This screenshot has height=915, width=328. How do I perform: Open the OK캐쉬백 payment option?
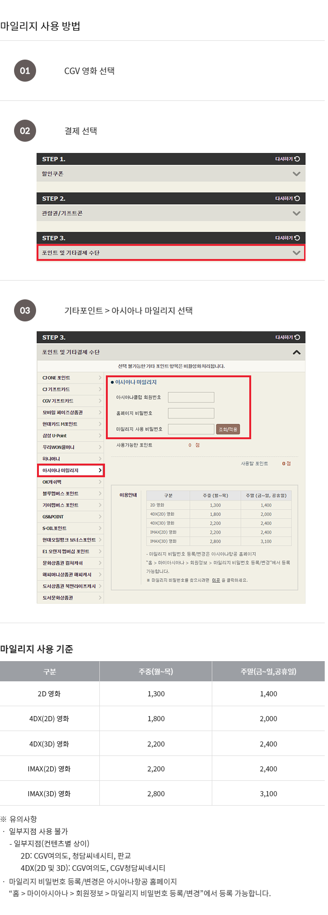click(71, 482)
